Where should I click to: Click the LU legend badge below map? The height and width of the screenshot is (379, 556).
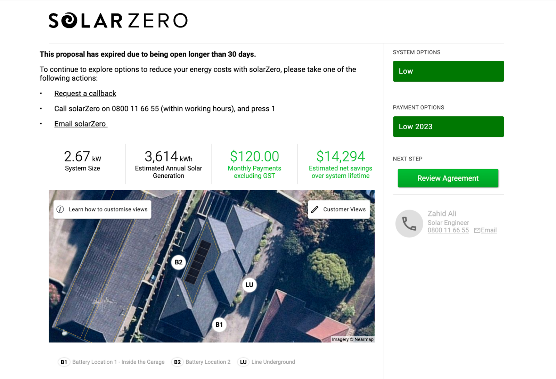pyautogui.click(x=243, y=362)
